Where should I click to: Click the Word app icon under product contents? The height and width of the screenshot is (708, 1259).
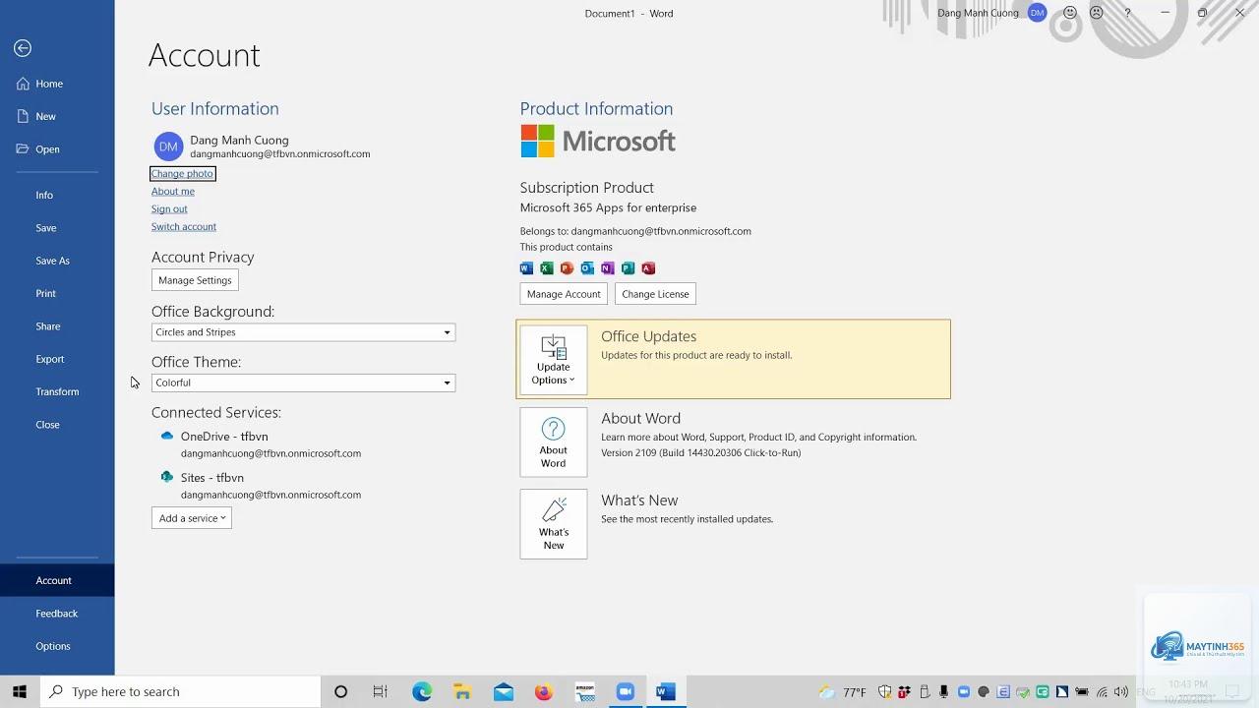[x=526, y=268]
